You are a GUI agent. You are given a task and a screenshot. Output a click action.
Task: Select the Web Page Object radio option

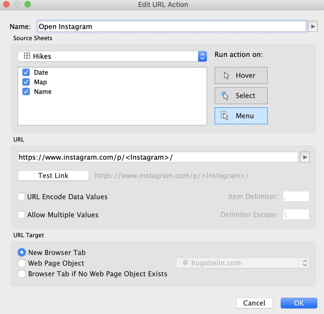[22, 263]
